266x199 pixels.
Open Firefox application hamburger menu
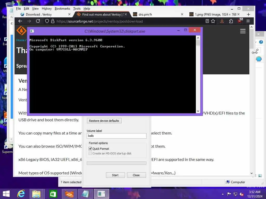point(248,21)
